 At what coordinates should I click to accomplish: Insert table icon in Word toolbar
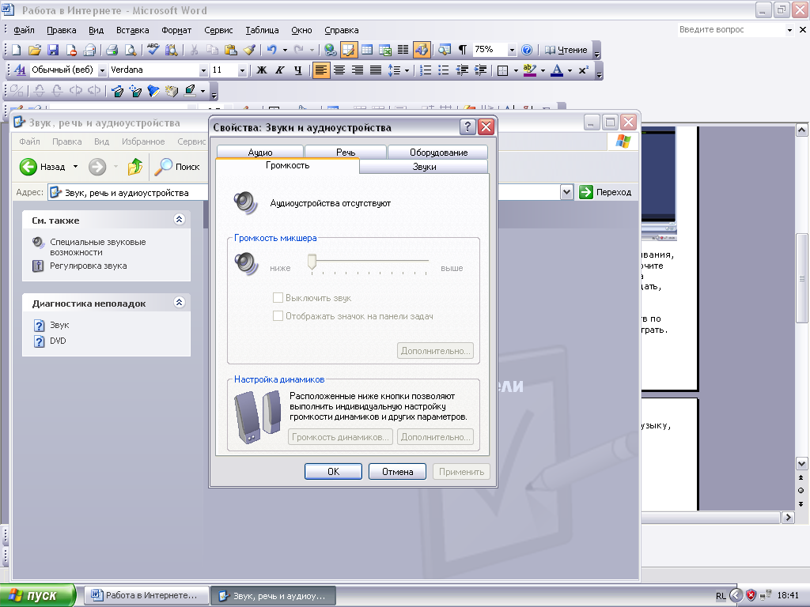(367, 50)
